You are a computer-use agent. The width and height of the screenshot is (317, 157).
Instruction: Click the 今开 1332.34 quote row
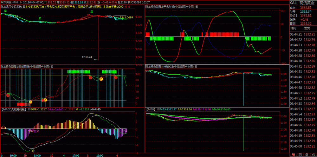(x=303, y=11)
